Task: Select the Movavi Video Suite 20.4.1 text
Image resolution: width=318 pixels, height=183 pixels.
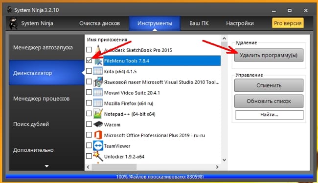Action: click(132, 93)
